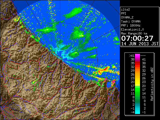The height and width of the screenshot is (120, 160).
Task: Click the 'Task: OYAMA' line
Action: point(131,21)
